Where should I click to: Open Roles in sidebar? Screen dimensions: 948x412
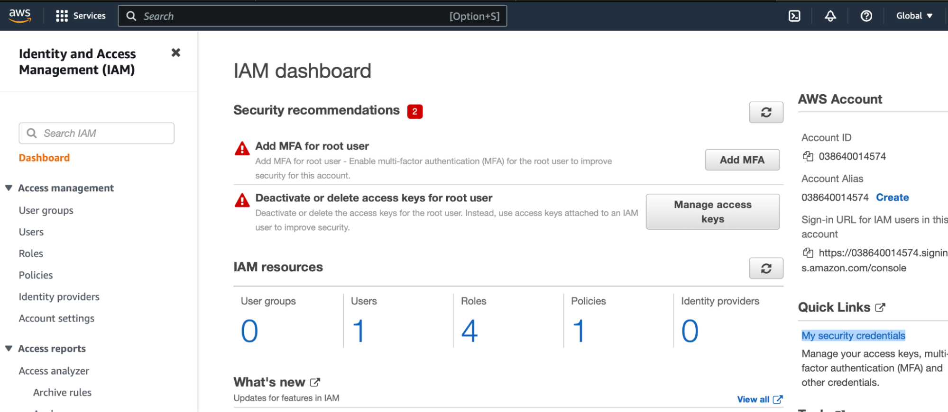pyautogui.click(x=31, y=253)
